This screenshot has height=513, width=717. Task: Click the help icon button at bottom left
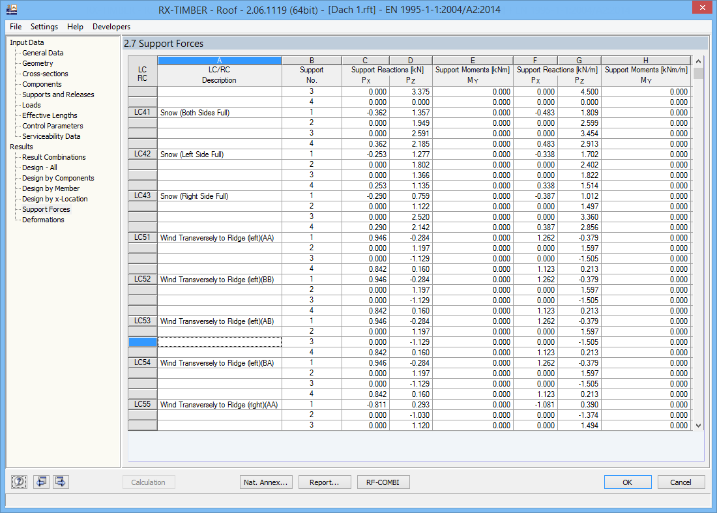[19, 482]
